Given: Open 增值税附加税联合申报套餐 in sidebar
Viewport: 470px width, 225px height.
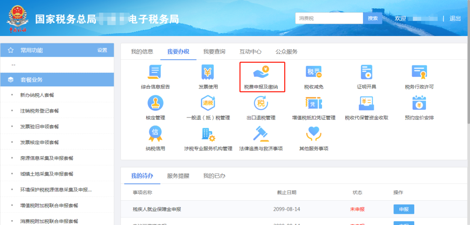Looking at the screenshot, I should pyautogui.click(x=49, y=205).
